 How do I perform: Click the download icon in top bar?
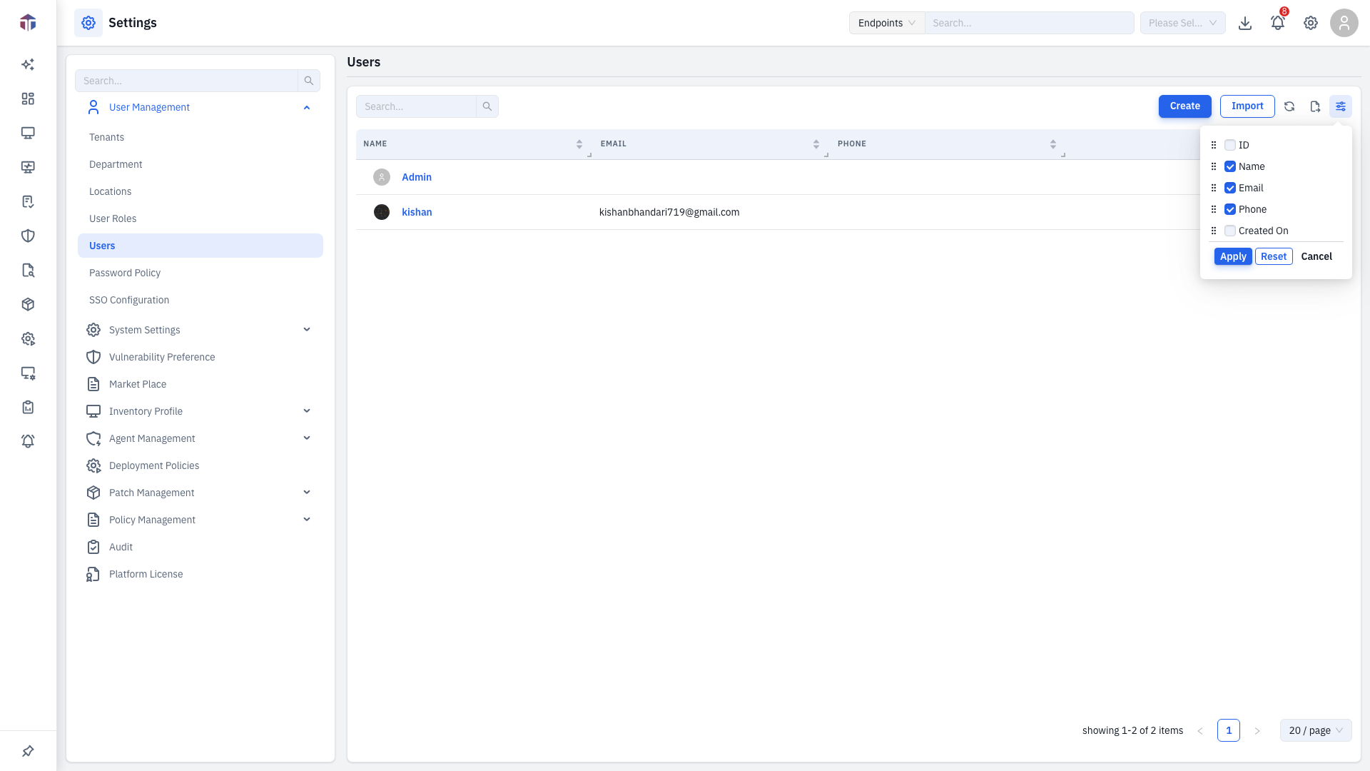coord(1245,23)
